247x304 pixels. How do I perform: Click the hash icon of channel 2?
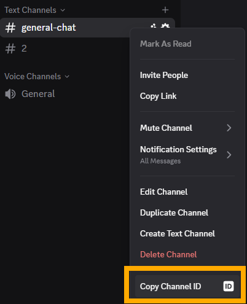[x=10, y=49]
